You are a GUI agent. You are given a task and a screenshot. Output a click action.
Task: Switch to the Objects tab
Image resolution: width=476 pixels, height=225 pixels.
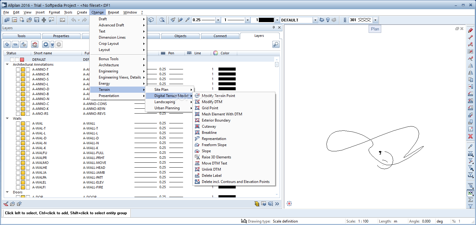(x=180, y=36)
